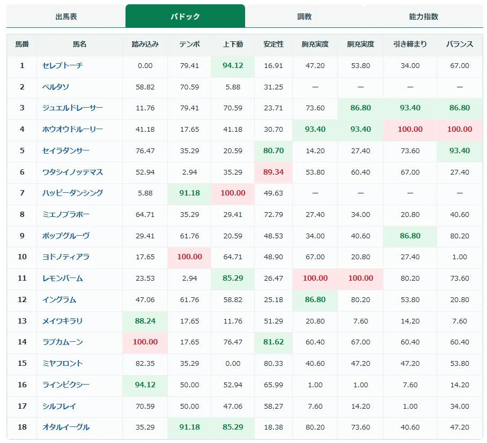Select ホウオウドルーリー's 胸充実度 value 93.40
This screenshot has height=443, width=487.
pyautogui.click(x=315, y=129)
